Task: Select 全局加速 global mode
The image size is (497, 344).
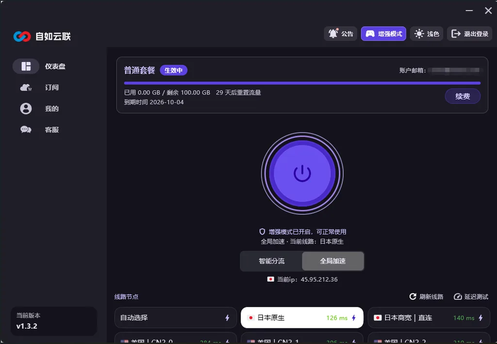Action: pos(333,261)
